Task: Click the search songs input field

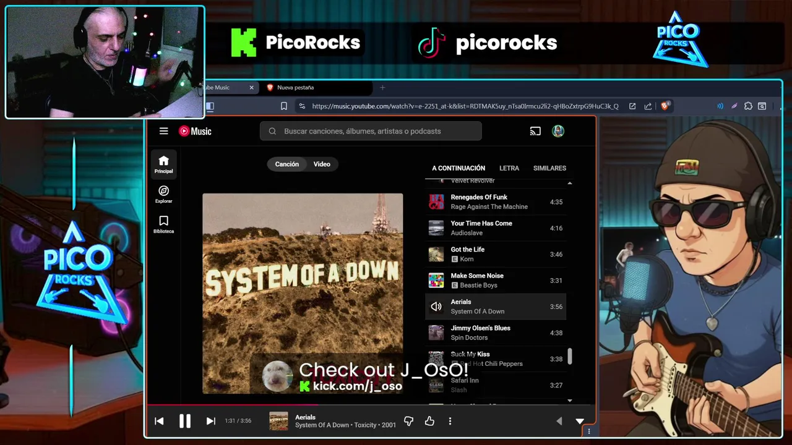Action: click(x=371, y=131)
